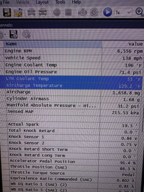
Task: Click the second vehicle car icon
Action: [43, 12]
